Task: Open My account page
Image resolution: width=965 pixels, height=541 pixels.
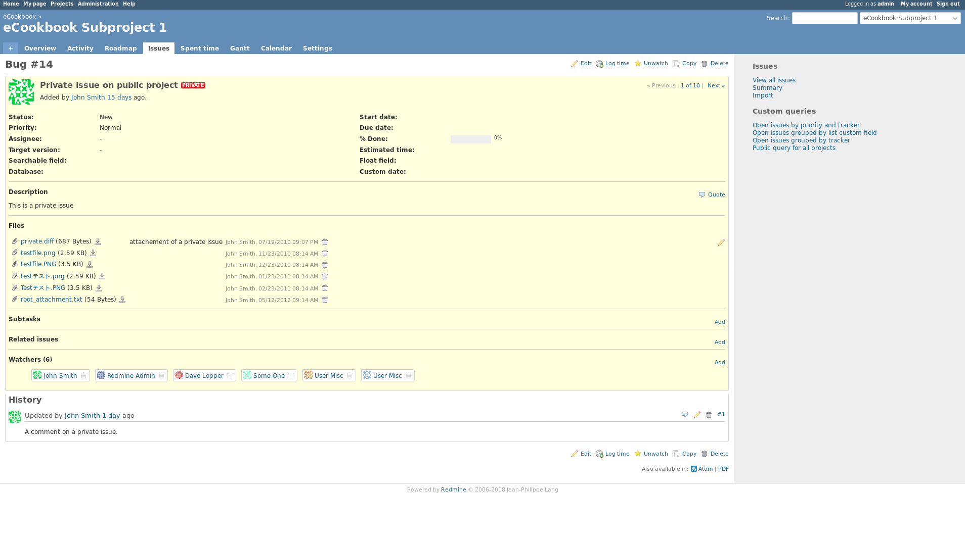Action: [916, 4]
